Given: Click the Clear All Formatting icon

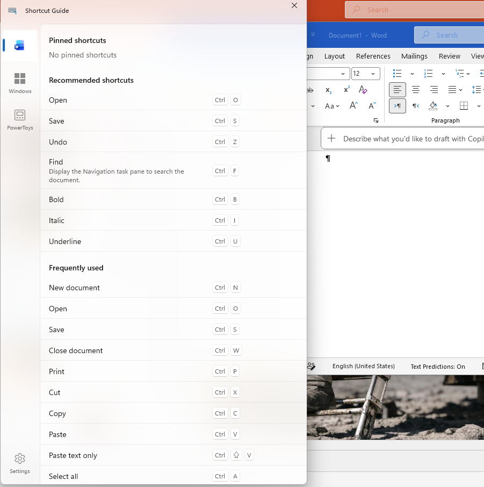Looking at the screenshot, I should click(x=363, y=90).
